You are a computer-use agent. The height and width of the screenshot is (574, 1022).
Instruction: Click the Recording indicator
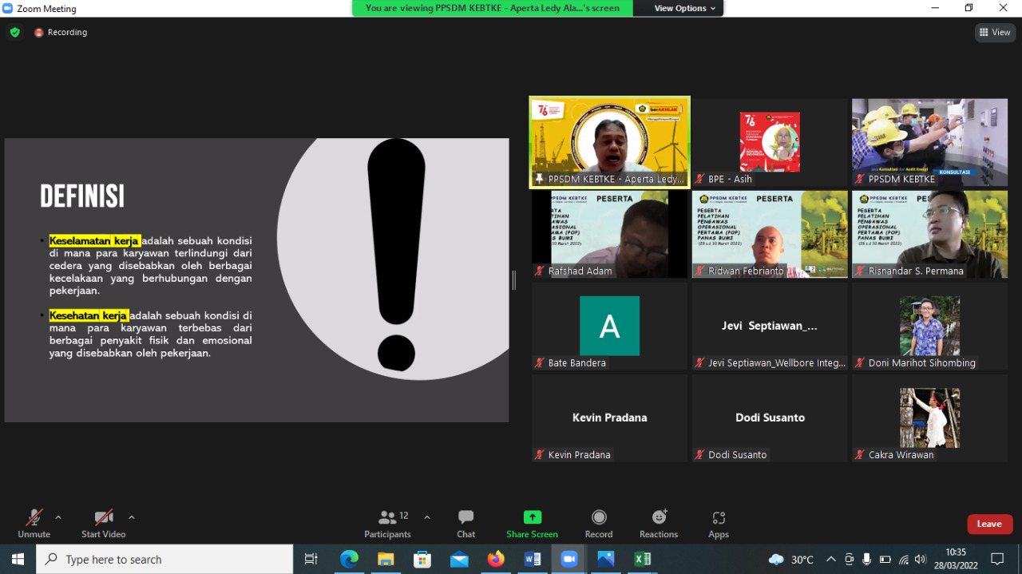click(x=61, y=33)
